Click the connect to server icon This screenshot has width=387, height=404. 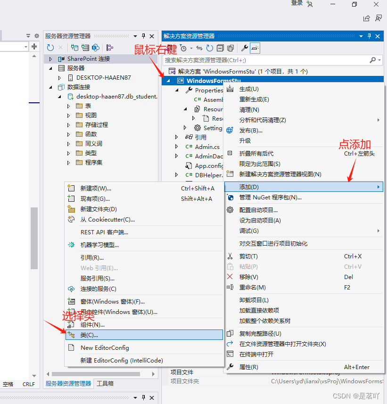click(x=85, y=48)
